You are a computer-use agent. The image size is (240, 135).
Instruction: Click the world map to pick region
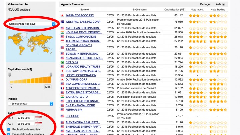tap(31, 44)
